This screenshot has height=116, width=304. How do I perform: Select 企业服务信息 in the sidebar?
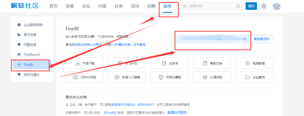point(32,25)
